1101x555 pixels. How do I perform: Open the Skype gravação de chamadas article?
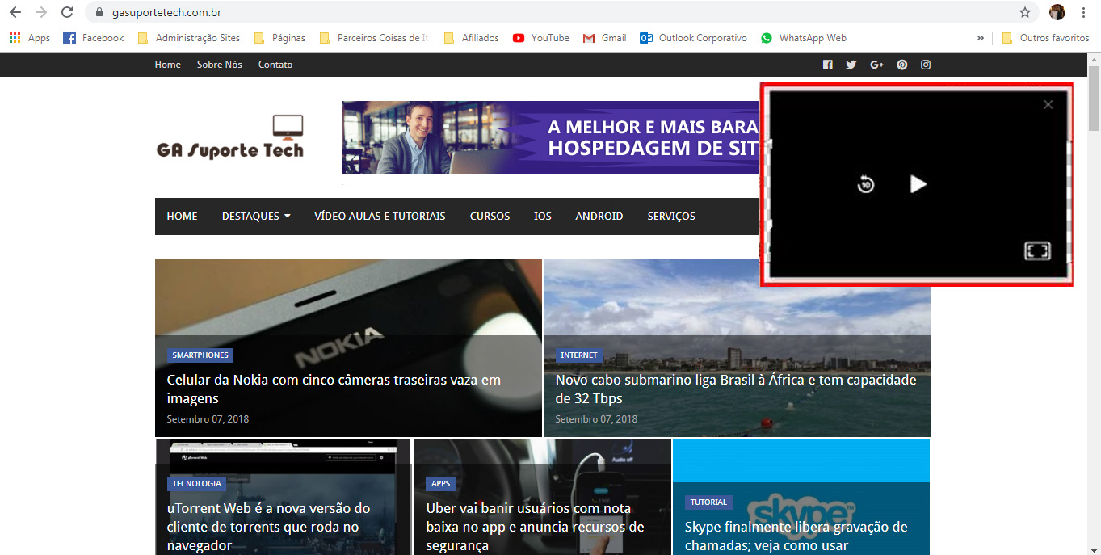[796, 536]
